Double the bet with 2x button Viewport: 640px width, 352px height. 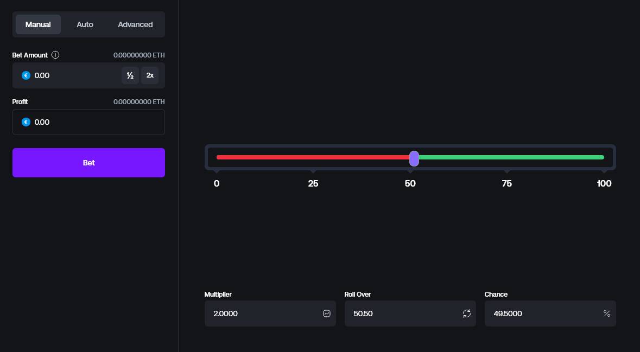click(150, 75)
